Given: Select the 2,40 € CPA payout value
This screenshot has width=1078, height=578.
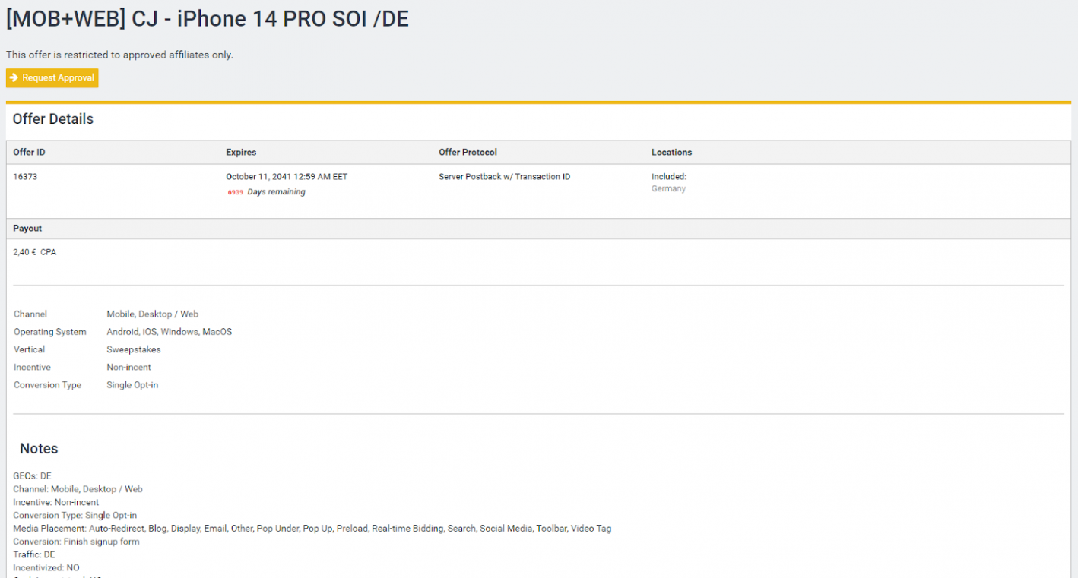Looking at the screenshot, I should pos(35,252).
